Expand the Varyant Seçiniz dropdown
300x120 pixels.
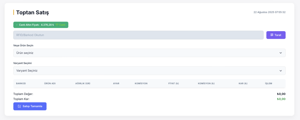click(149, 70)
